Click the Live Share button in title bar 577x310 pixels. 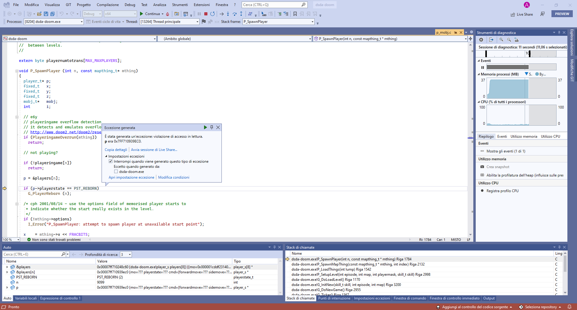click(x=522, y=14)
